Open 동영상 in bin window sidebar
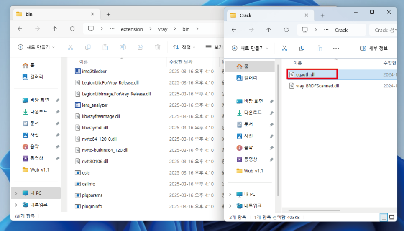 click(33, 158)
